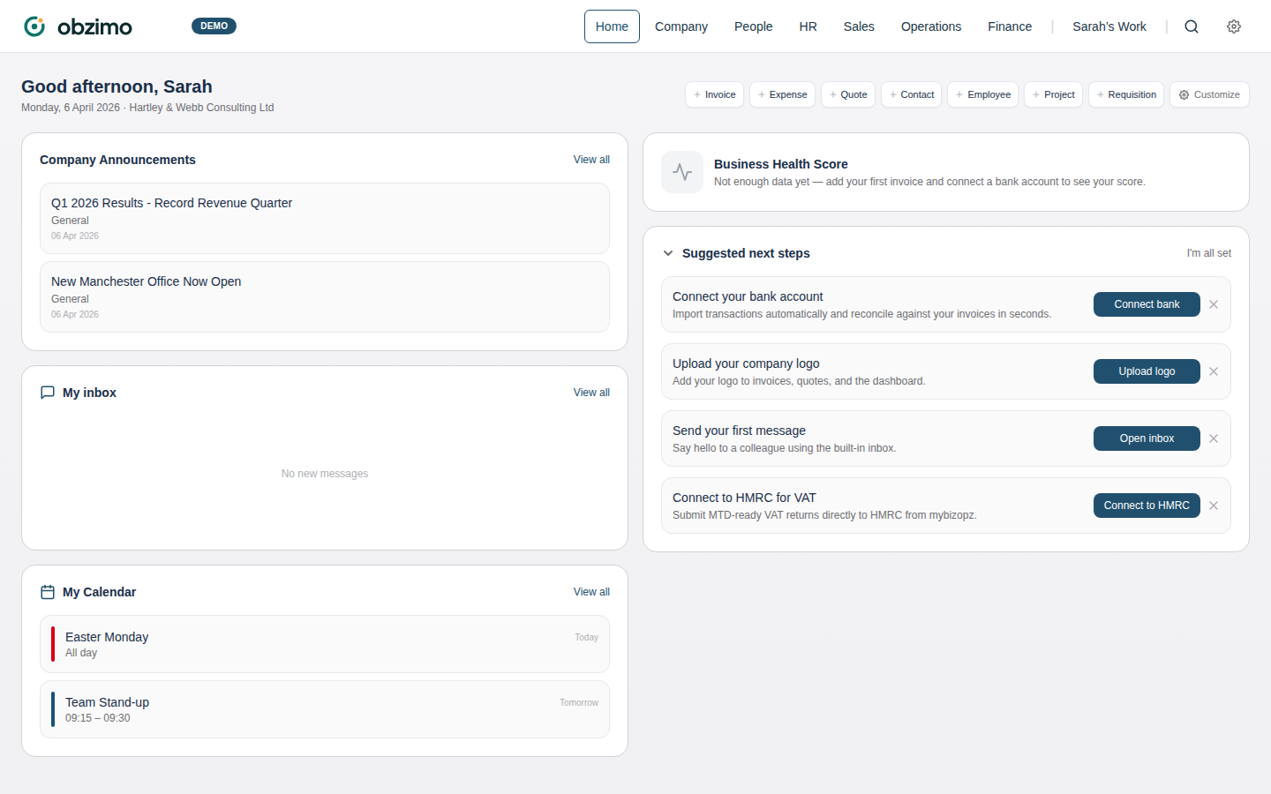Add a new Expense
Viewport: 1271px width, 794px height.
[782, 94]
